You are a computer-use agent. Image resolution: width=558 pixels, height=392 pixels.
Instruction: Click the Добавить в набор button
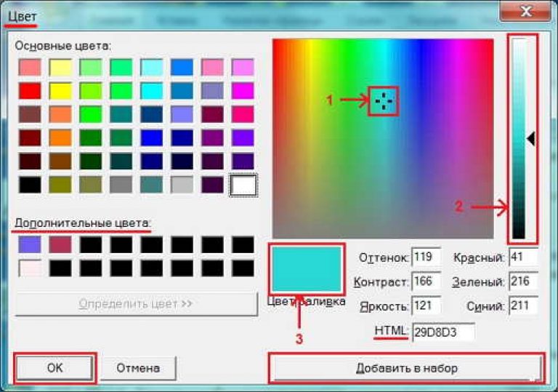point(406,368)
